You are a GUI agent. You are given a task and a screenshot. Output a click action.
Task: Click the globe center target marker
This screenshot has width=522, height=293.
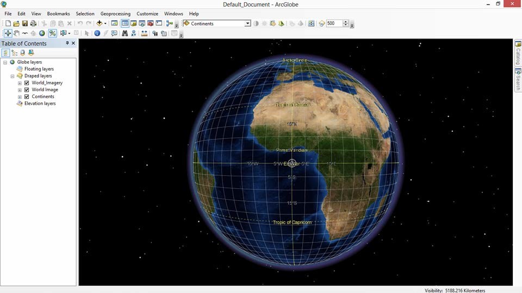click(292, 163)
